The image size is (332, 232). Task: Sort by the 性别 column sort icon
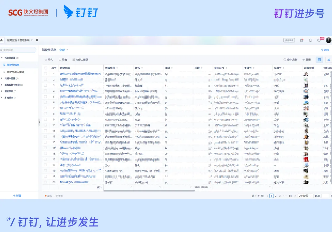pyautogui.click(x=172, y=68)
